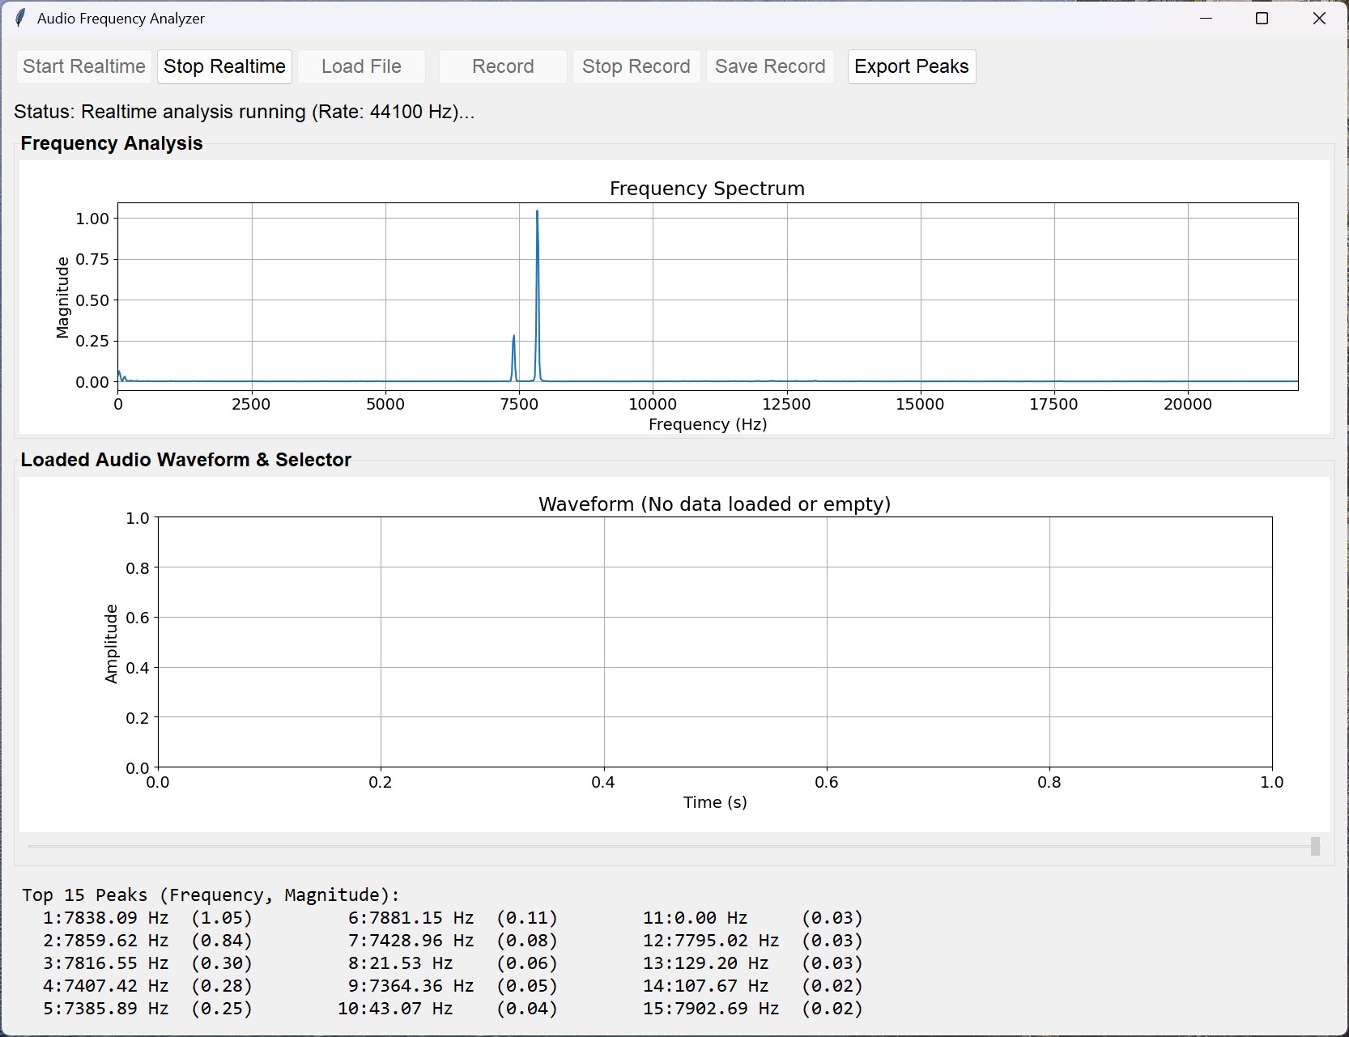The width and height of the screenshot is (1349, 1037).
Task: Minimize the Audio Frequency Analyzer window
Action: [x=1206, y=18]
